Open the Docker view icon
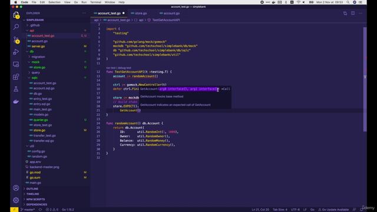377x212 pixels. 16,102
